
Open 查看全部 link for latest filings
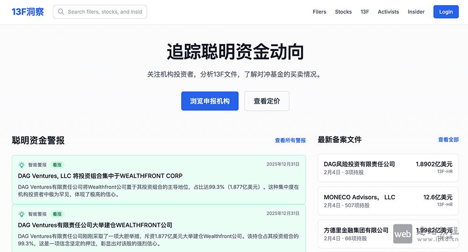(448, 140)
